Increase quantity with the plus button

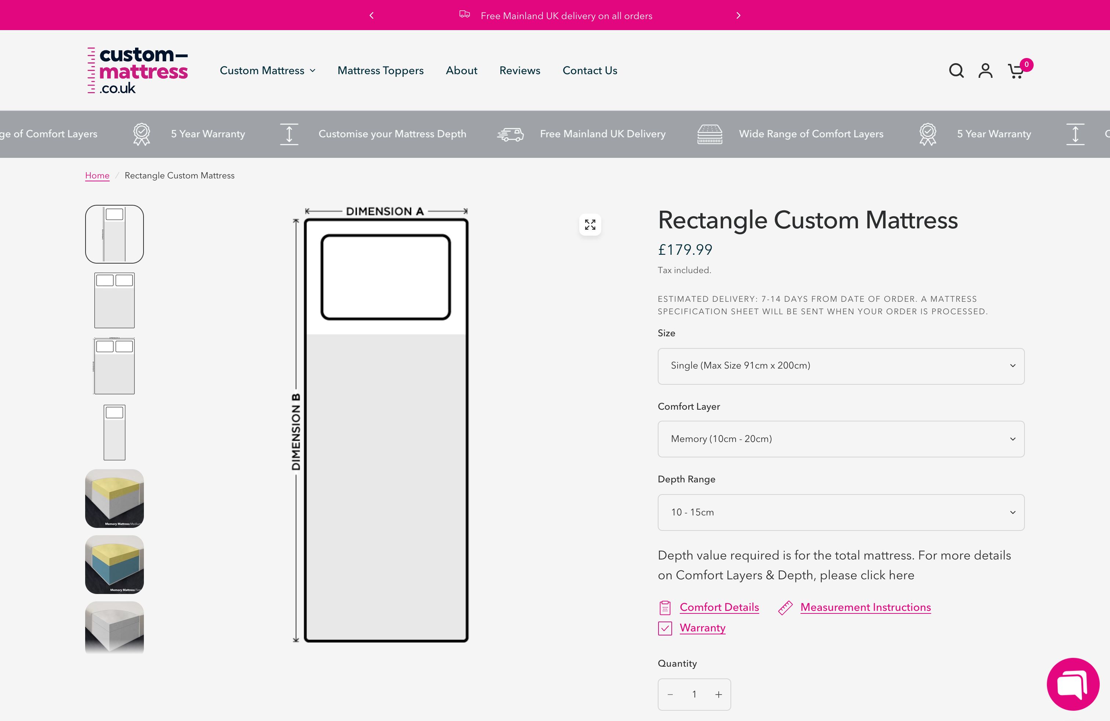tap(718, 695)
